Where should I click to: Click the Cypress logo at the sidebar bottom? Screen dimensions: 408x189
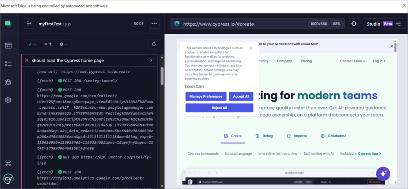[x=8, y=178]
